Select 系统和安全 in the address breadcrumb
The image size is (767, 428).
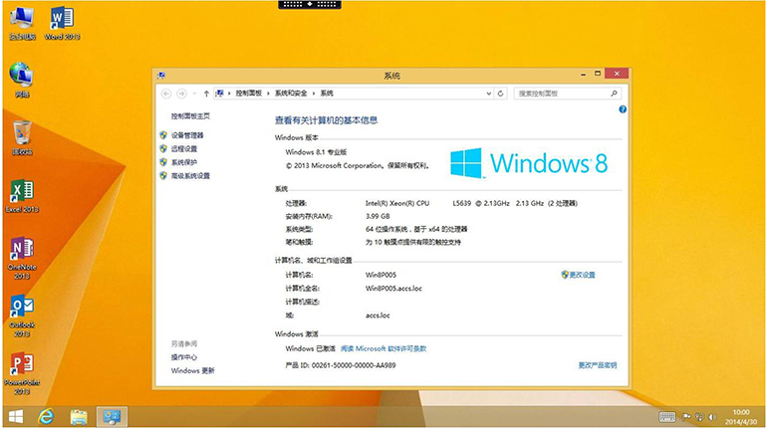point(291,94)
